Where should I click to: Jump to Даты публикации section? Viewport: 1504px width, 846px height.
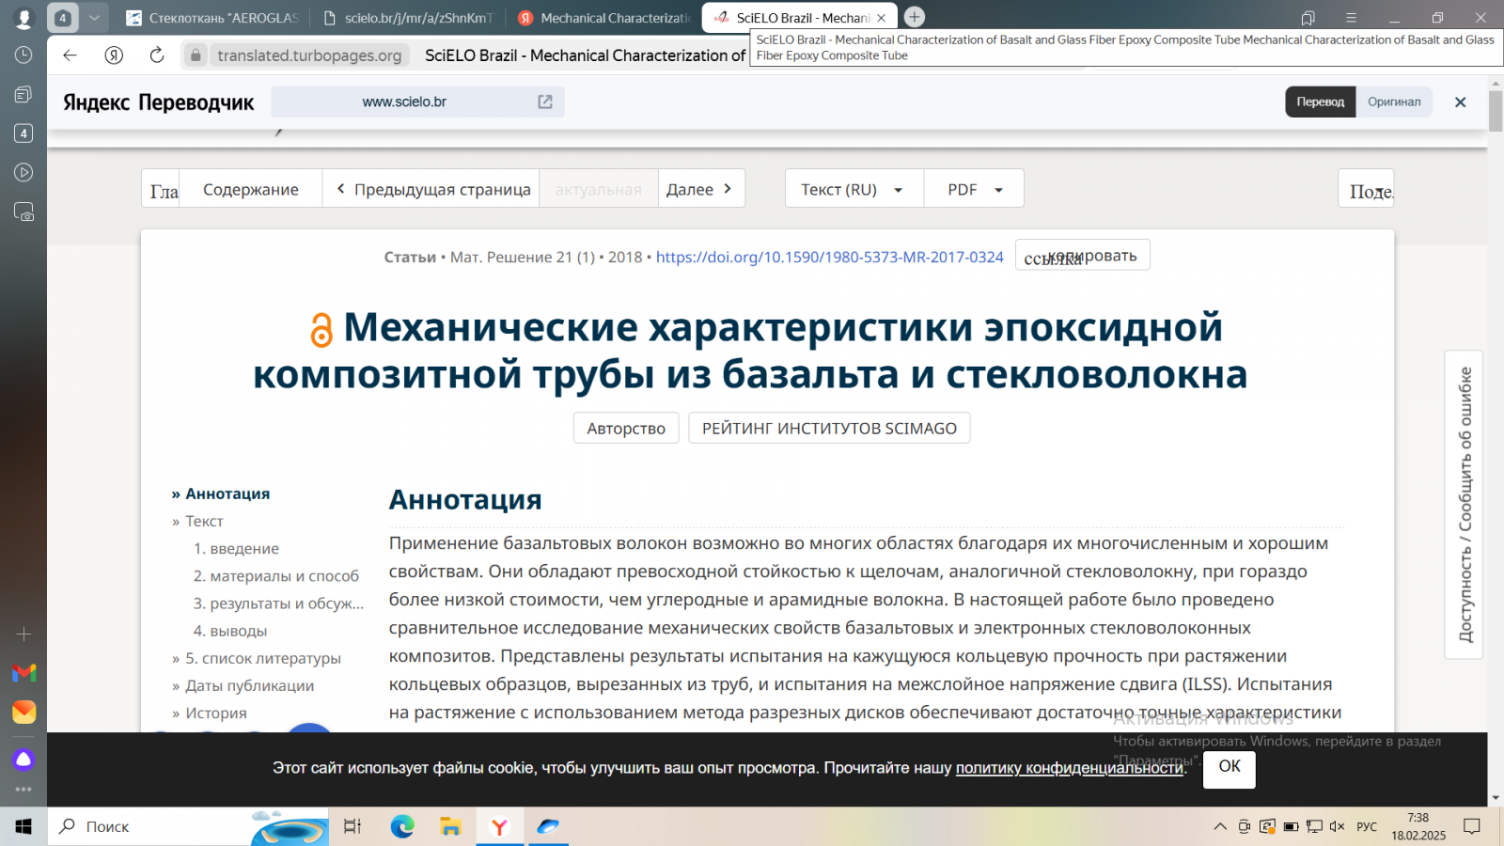click(x=249, y=685)
